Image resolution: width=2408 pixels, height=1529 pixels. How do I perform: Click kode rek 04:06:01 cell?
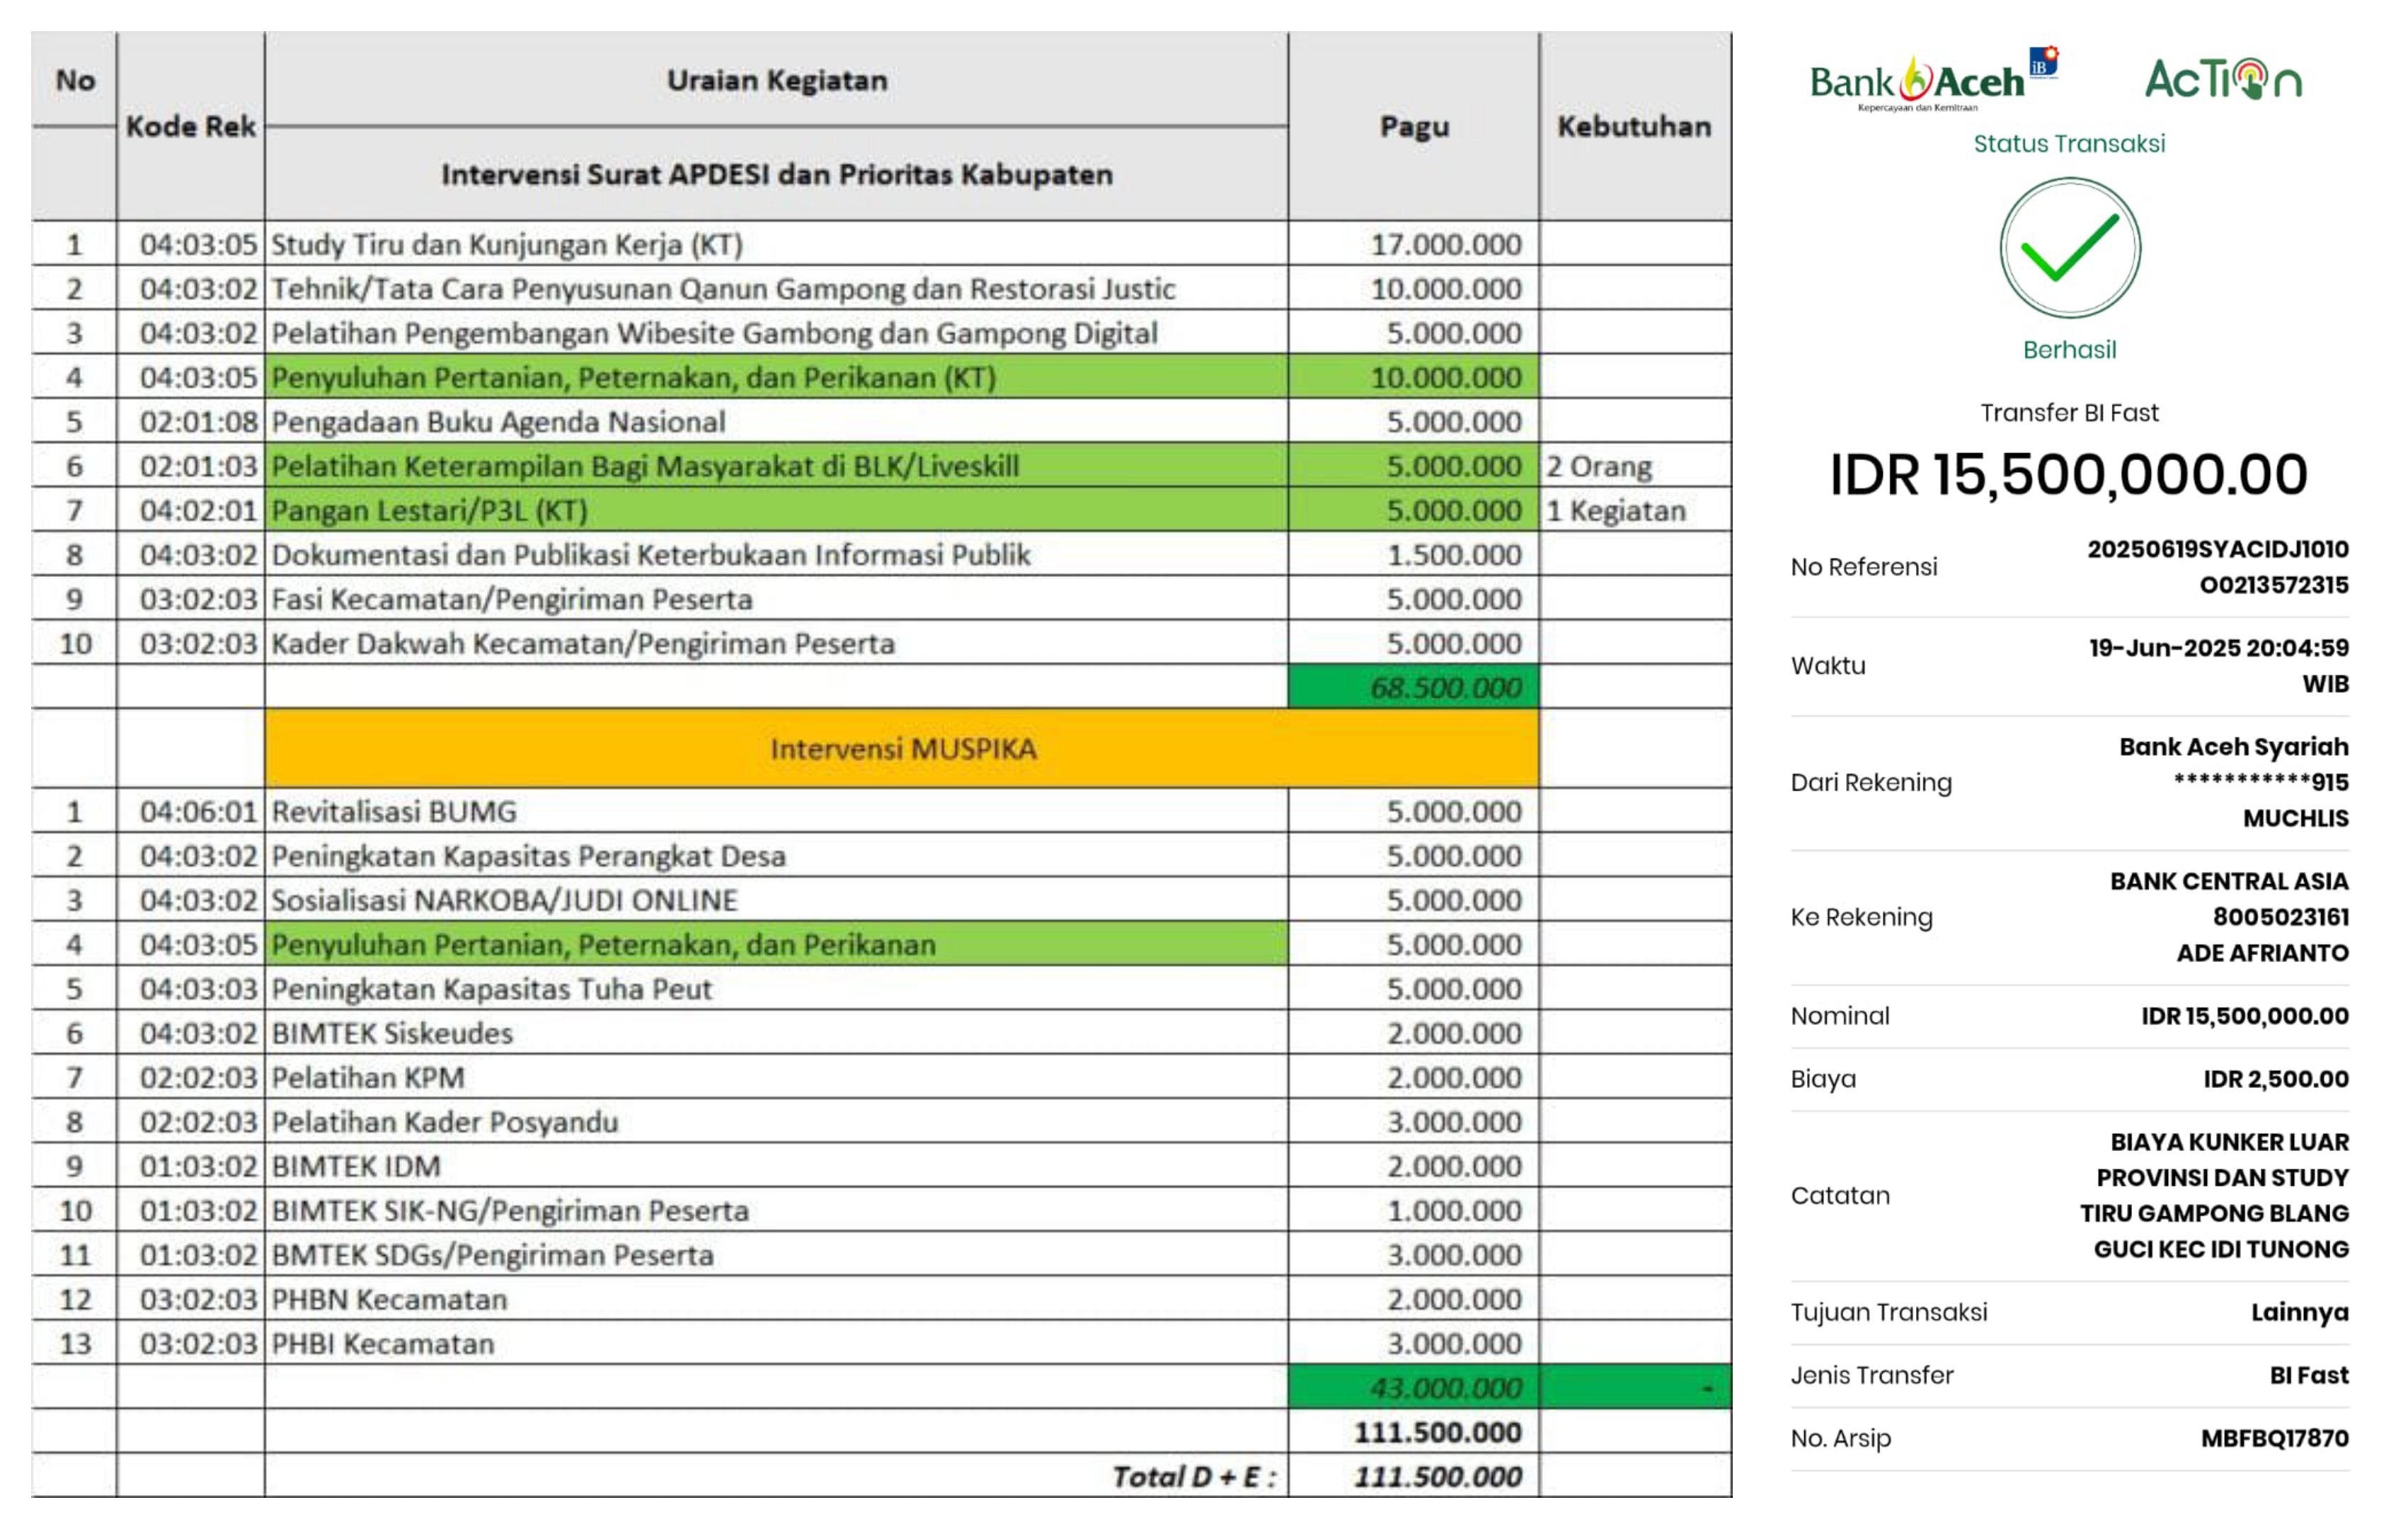click(x=190, y=811)
